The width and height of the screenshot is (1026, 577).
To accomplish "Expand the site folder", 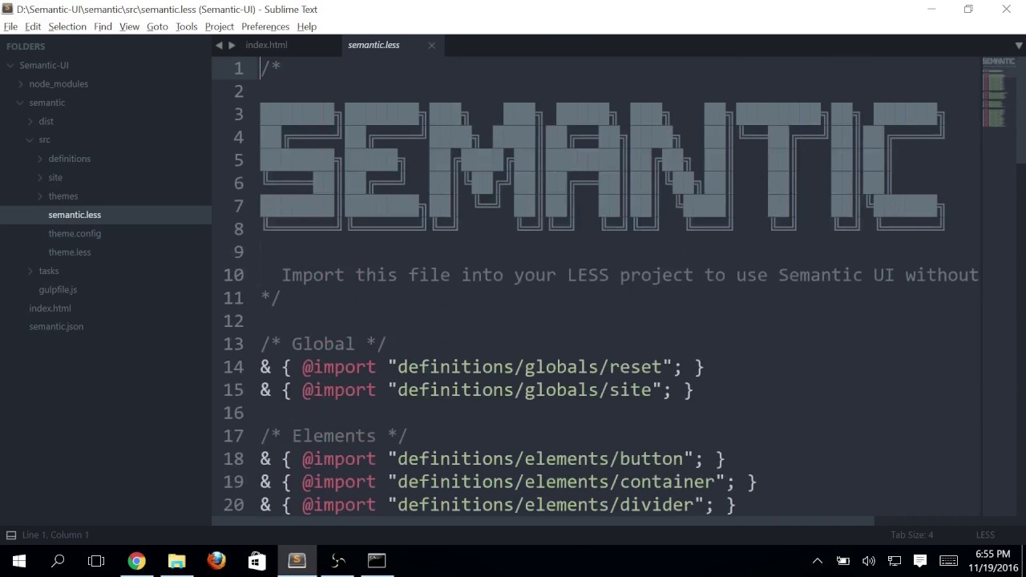I will tap(40, 177).
